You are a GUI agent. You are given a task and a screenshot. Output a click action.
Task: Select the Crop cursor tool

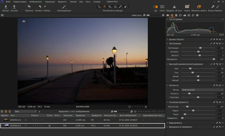pyautogui.click(x=110, y=7)
